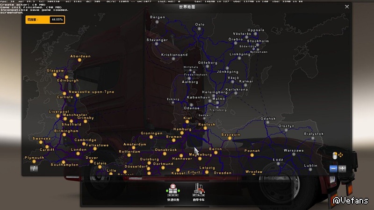
Task: Select the Gdansk city marker
Action: [x=267, y=122]
